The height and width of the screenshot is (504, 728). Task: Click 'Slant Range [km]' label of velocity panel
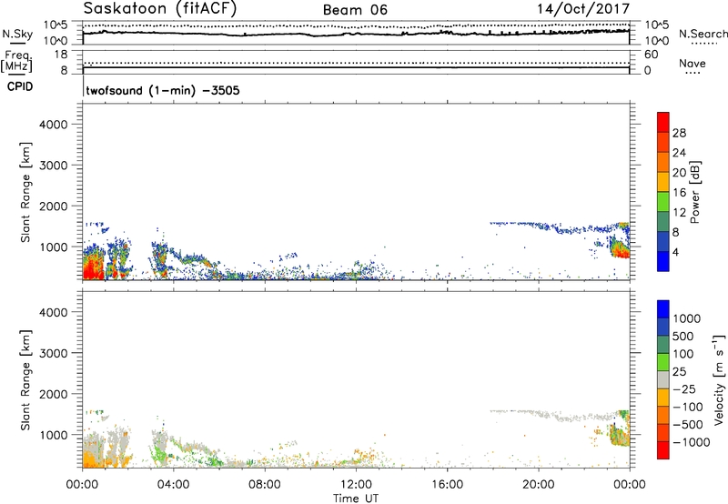coord(25,379)
